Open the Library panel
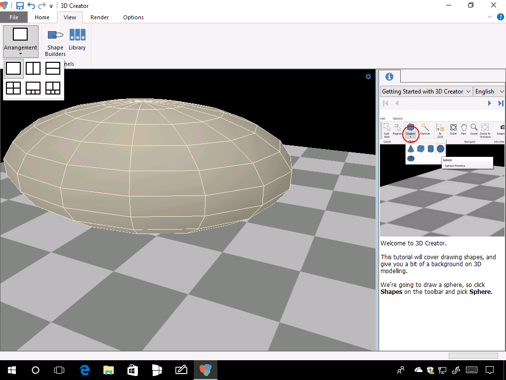Viewport: 506px width, 380px height. click(77, 40)
